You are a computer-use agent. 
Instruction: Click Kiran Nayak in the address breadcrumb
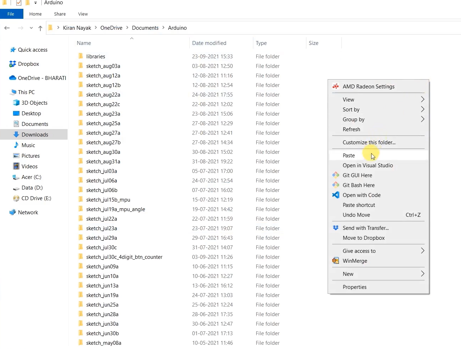coord(77,28)
